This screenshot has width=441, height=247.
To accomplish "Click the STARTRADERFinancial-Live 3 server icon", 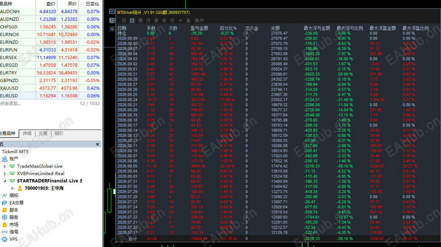I will (12, 181).
